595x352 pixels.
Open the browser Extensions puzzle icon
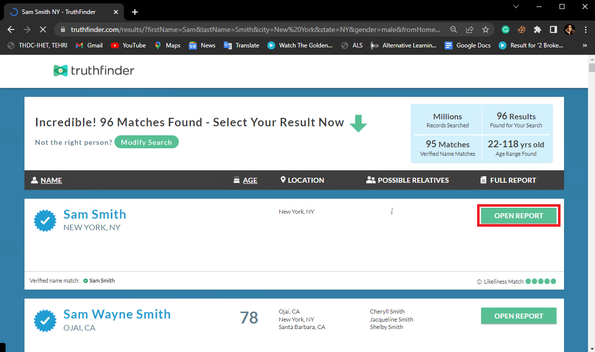538,29
